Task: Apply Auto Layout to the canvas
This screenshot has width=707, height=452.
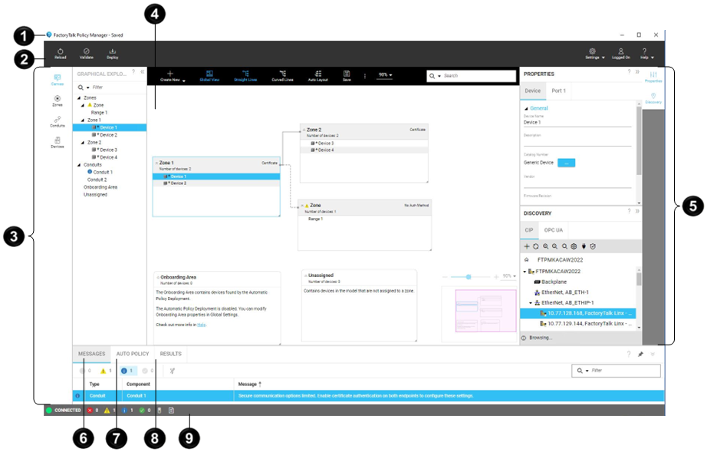Action: (x=318, y=76)
